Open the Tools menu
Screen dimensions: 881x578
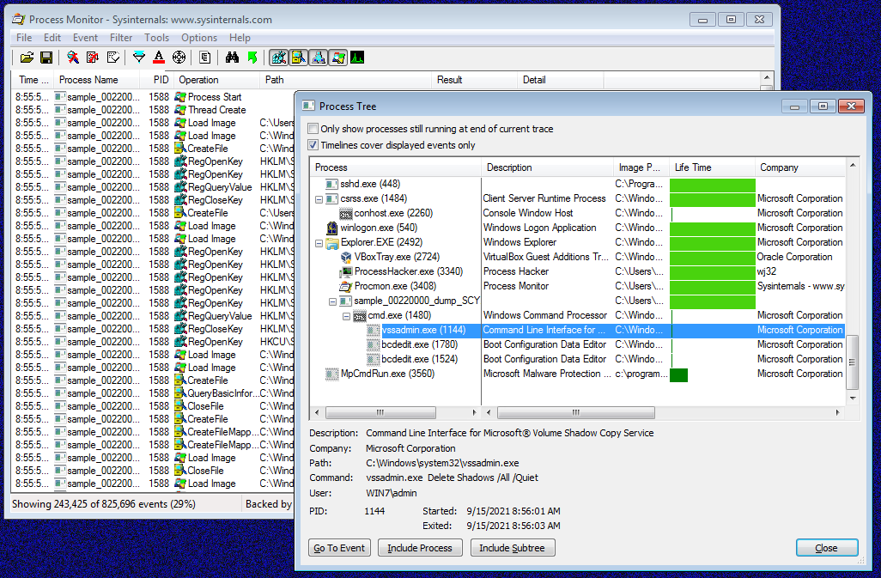click(x=156, y=38)
